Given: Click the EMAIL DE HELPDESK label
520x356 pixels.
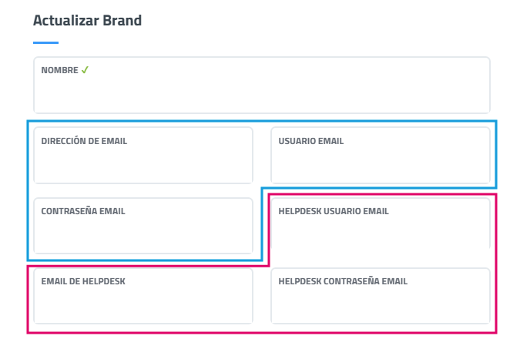Looking at the screenshot, I should (82, 281).
